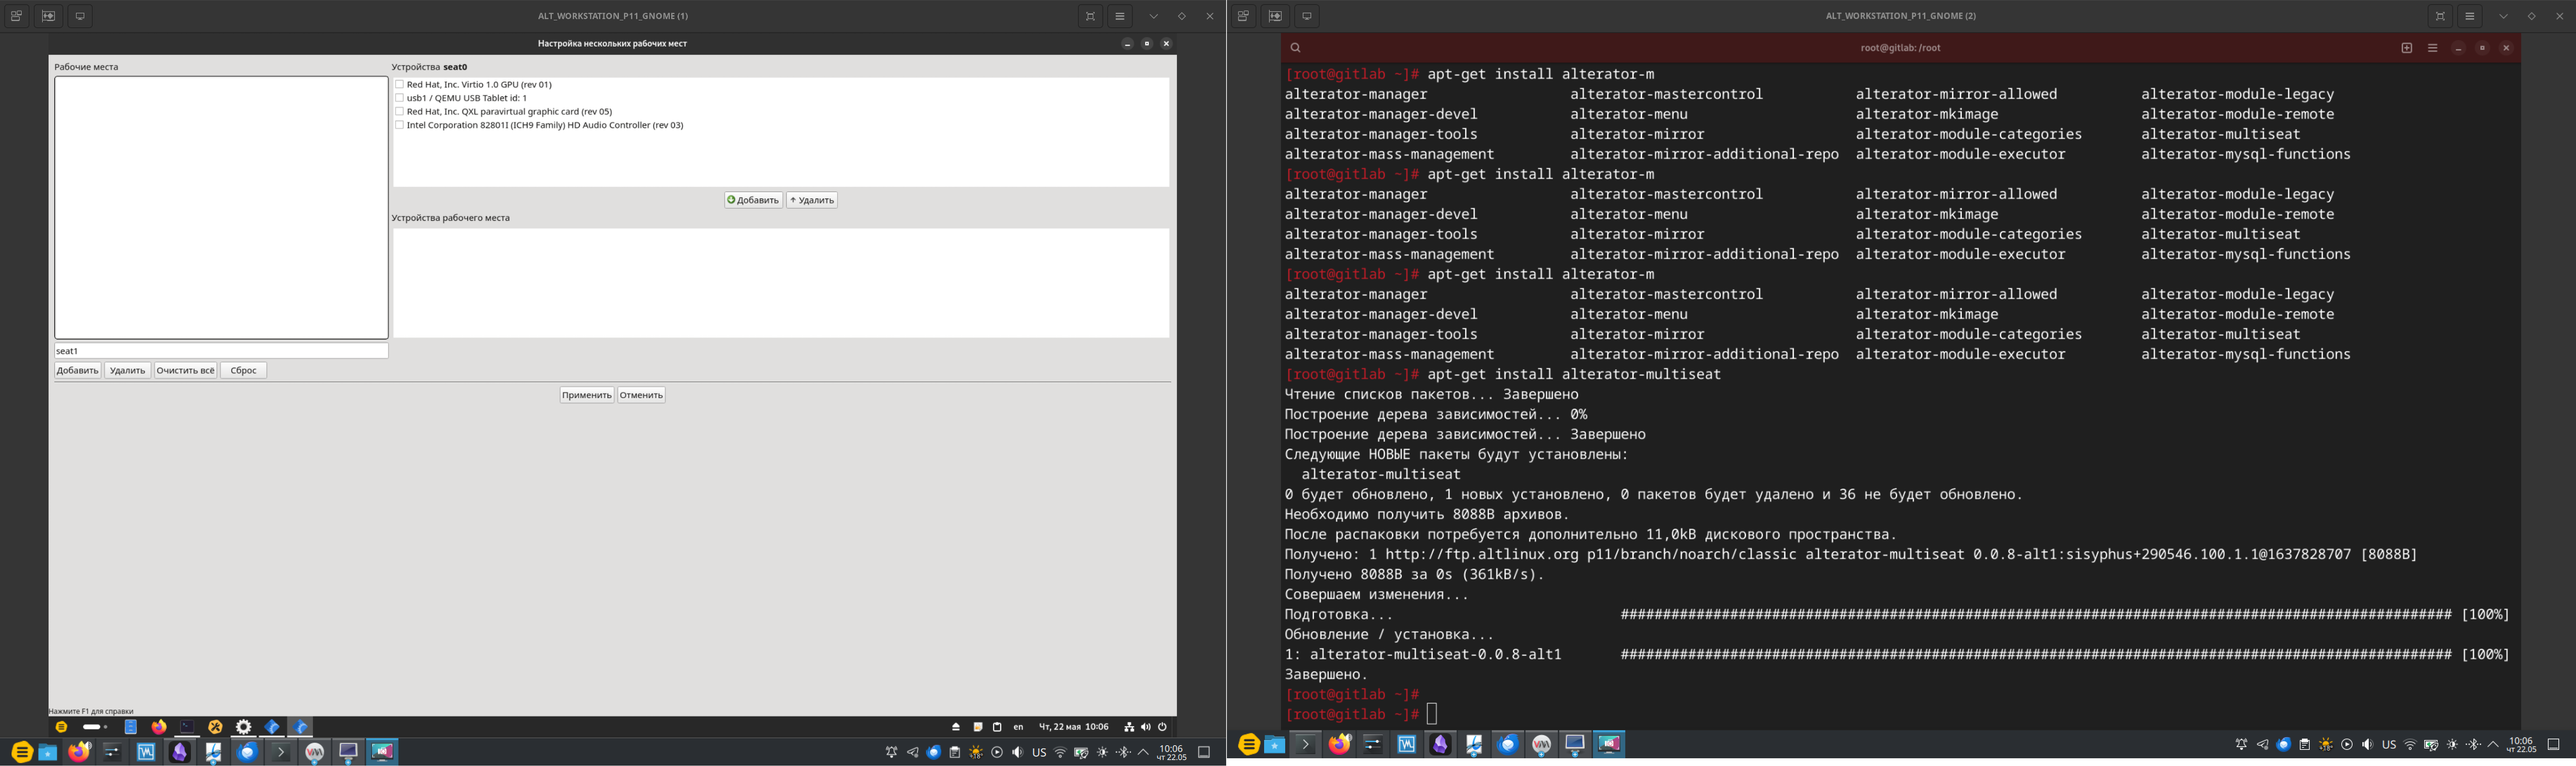This screenshot has width=2576, height=766.
Task: Open fullscreen icon in GNOME (2) viewer header
Action: click(2440, 16)
